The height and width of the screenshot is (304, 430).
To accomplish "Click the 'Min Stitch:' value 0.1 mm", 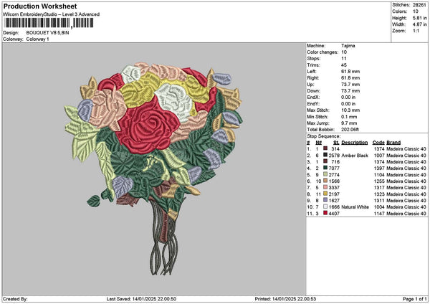I will (x=349, y=117).
